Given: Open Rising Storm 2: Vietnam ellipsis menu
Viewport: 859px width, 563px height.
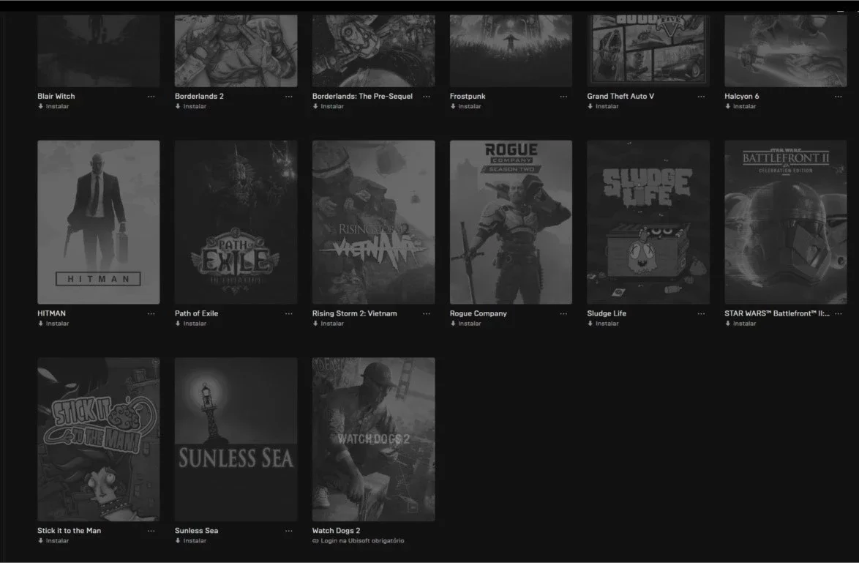Looking at the screenshot, I should click(427, 313).
